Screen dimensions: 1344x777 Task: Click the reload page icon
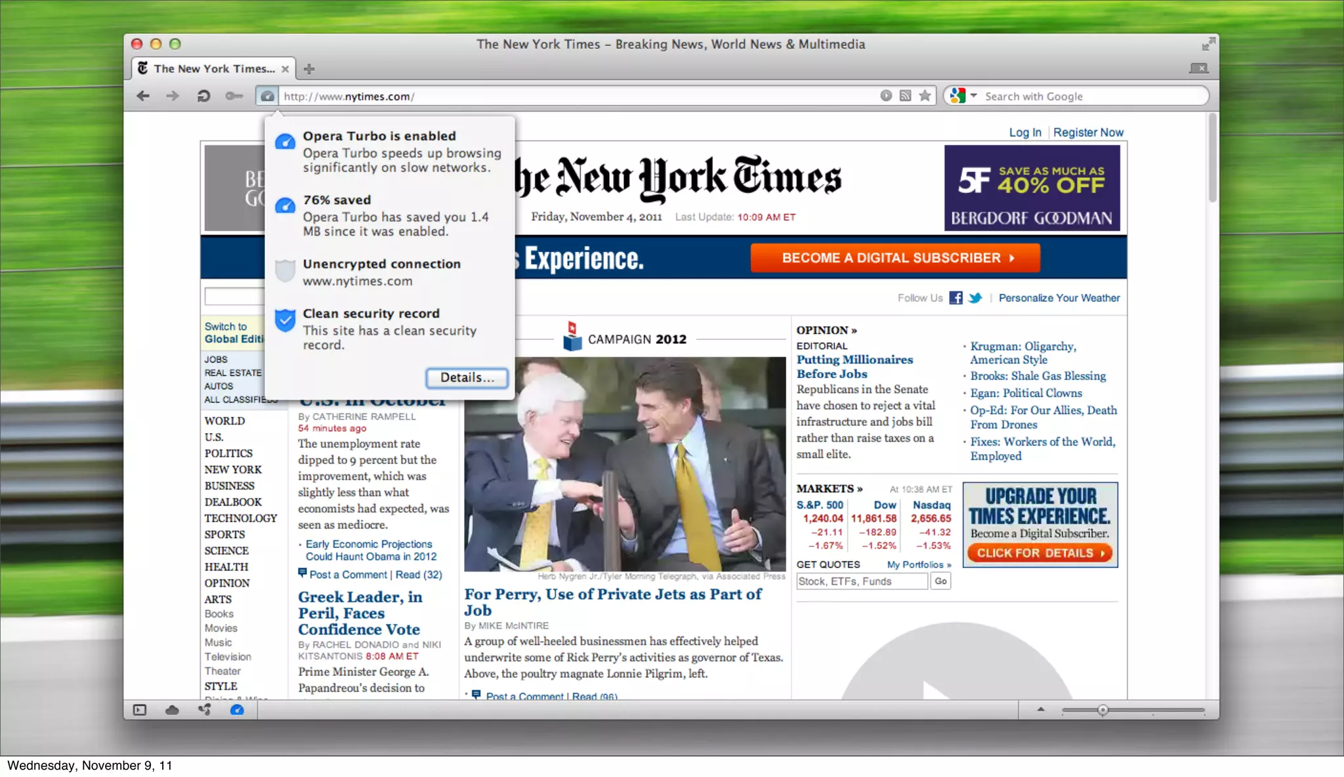click(x=203, y=96)
